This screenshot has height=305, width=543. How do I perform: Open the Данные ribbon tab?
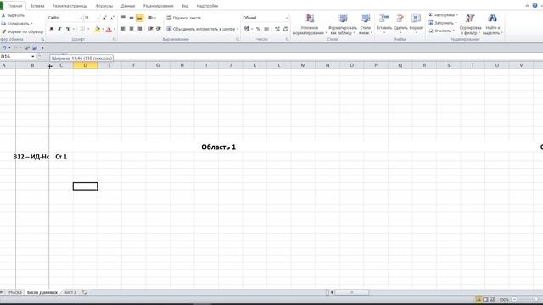(128, 6)
